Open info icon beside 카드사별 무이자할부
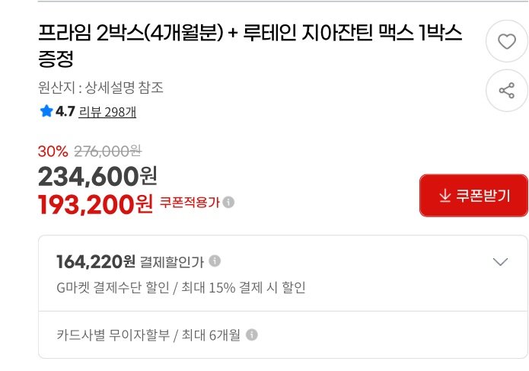The width and height of the screenshot is (529, 371). click(252, 334)
